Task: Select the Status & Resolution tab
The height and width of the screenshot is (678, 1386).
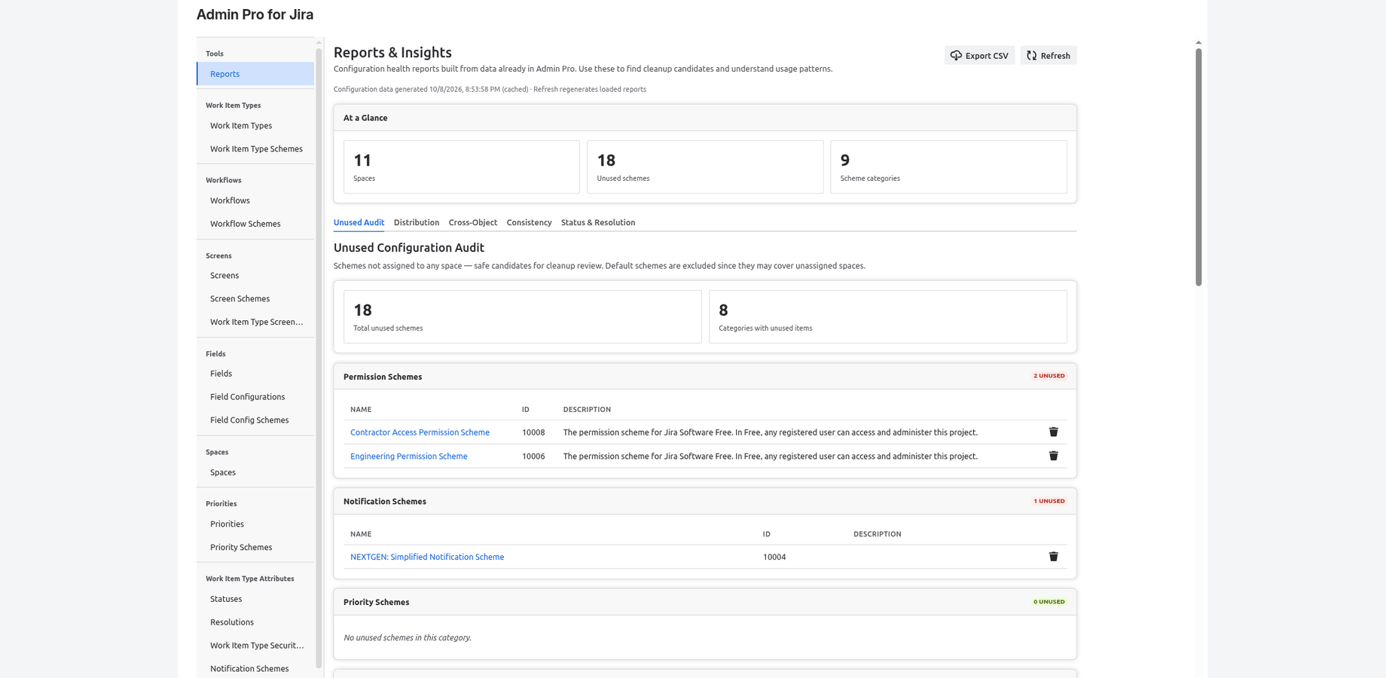Action: click(598, 222)
